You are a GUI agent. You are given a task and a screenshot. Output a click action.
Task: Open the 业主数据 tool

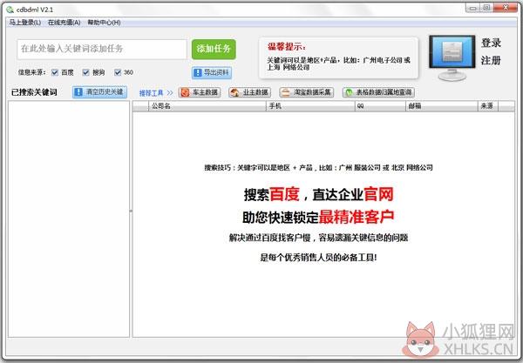tap(250, 92)
